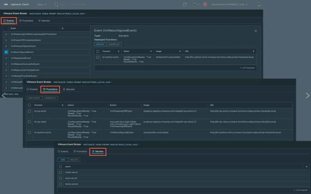The height and width of the screenshot is (194, 311).
Task: Click the ADD secret button
Action: (63, 160)
